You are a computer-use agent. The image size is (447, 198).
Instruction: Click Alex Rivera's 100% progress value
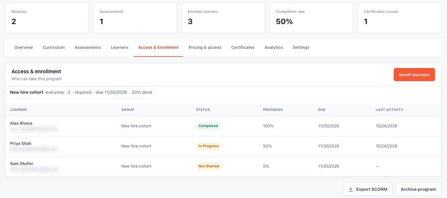pyautogui.click(x=269, y=126)
